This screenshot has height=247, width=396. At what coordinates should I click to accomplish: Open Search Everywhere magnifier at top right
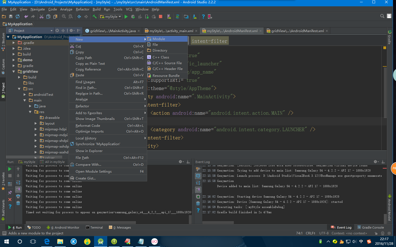(x=382, y=16)
